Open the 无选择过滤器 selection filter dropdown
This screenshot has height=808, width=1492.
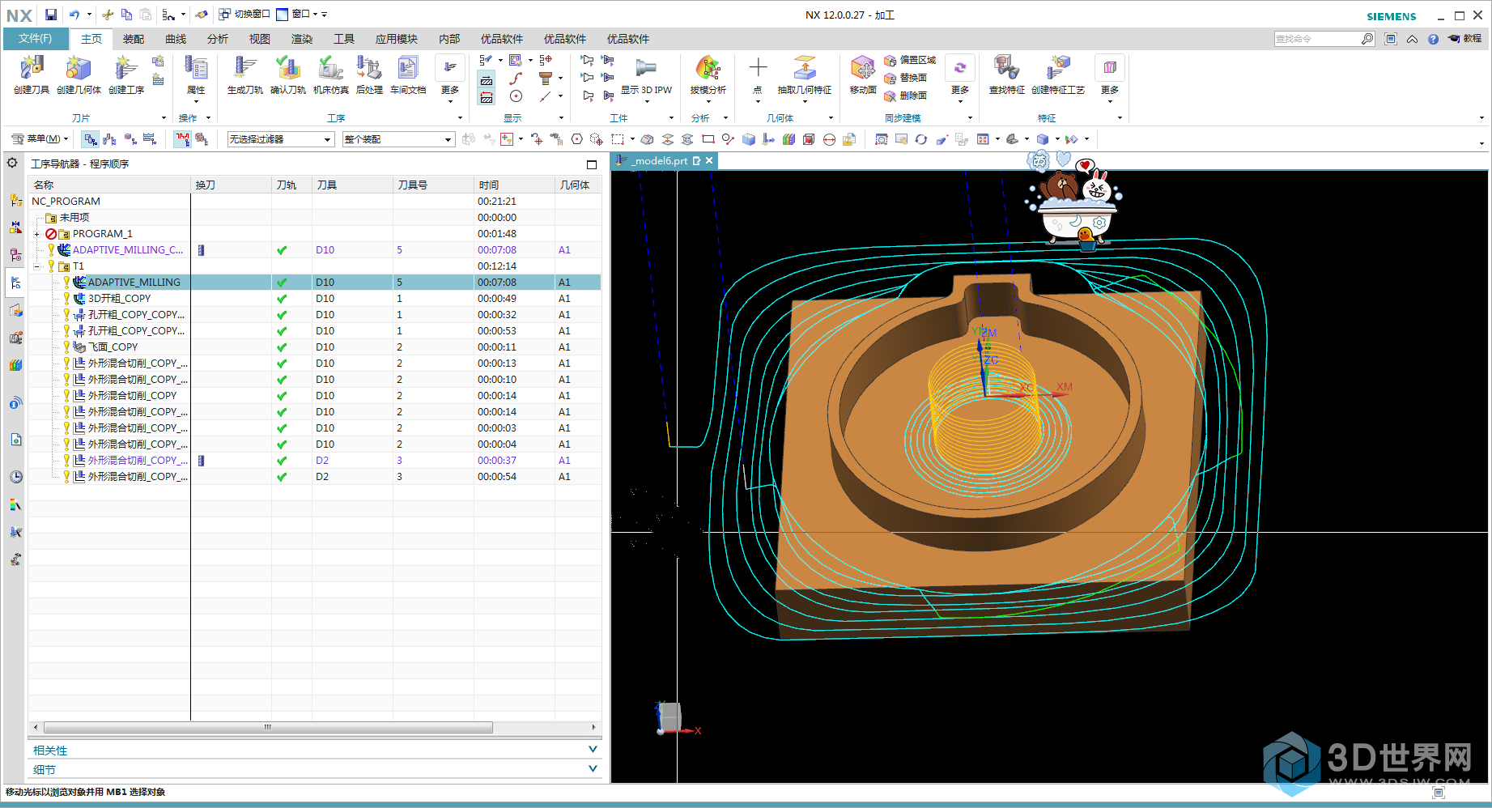[x=281, y=139]
